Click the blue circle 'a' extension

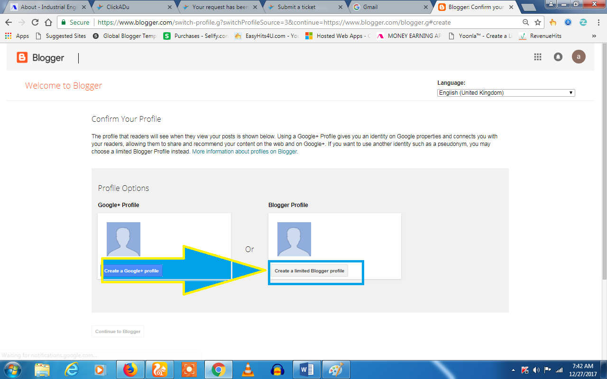(568, 22)
